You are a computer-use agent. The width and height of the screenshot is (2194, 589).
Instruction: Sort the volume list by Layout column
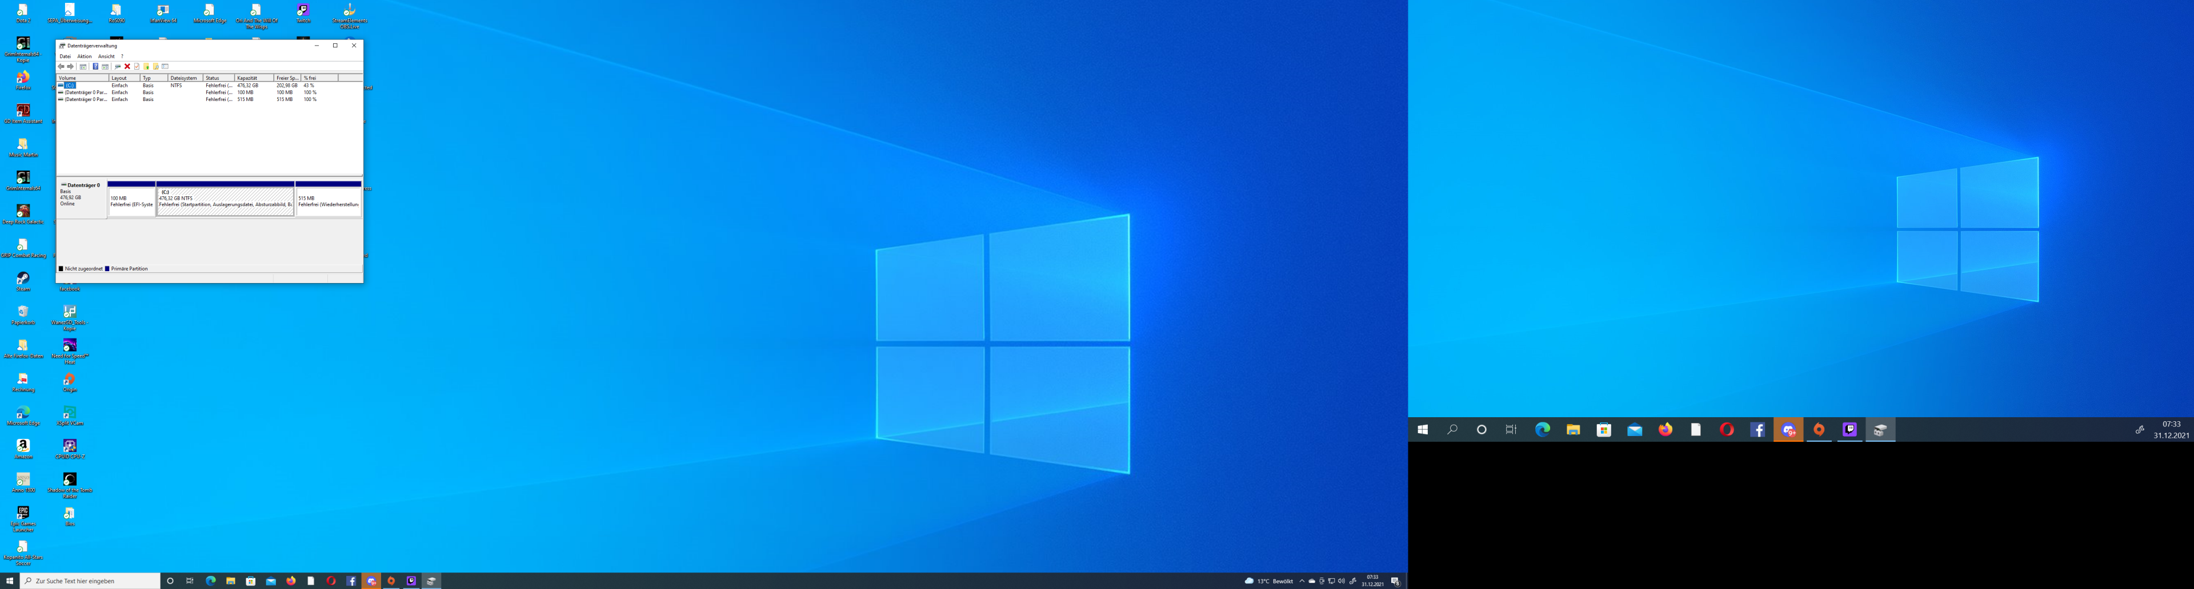click(x=125, y=78)
